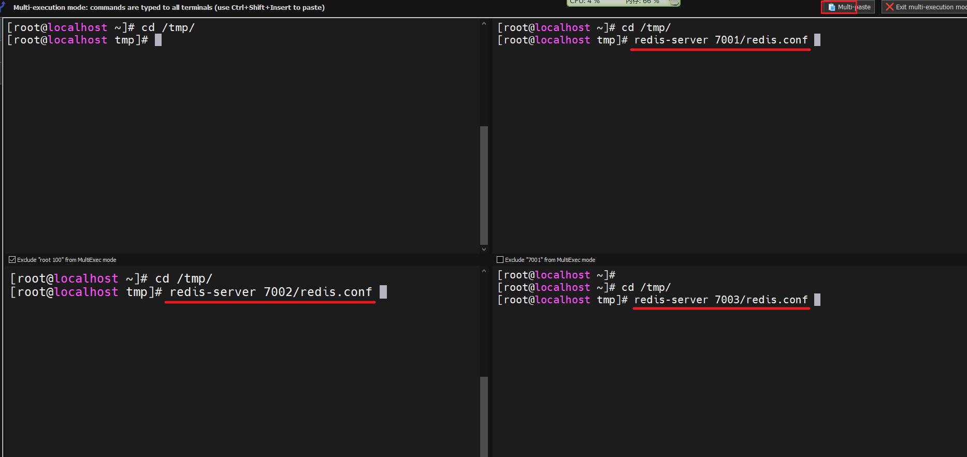
Task: Click the multi-execution mode notice text
Action: point(169,7)
